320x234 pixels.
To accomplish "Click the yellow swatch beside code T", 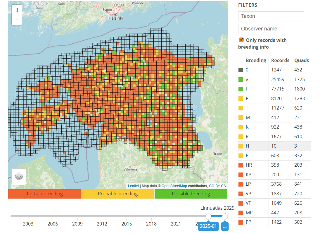I will tap(241, 108).
